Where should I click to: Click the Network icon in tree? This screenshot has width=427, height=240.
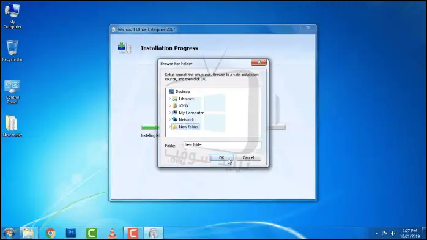tap(174, 120)
